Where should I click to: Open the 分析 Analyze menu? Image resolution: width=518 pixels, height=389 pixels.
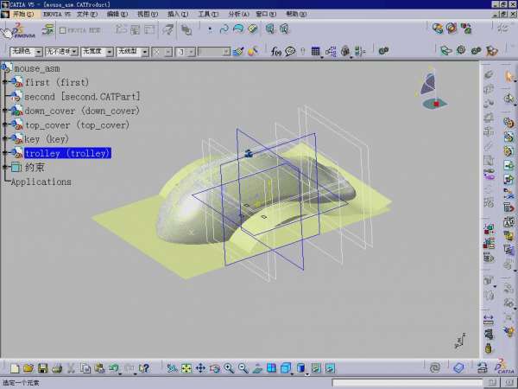238,14
